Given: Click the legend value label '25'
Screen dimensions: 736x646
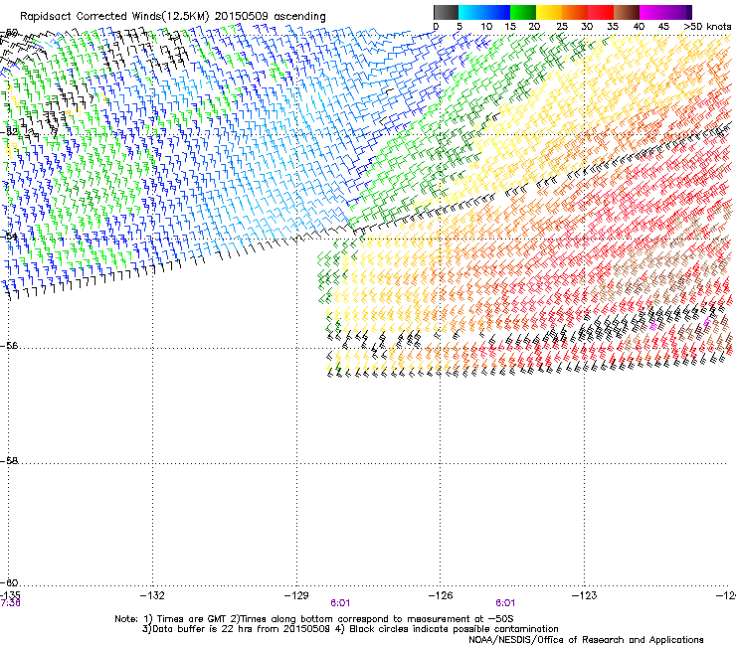Looking at the screenshot, I should pyautogui.click(x=562, y=27).
